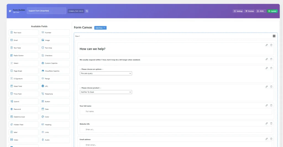
Task: Add the Heading field
Action: 55,124
